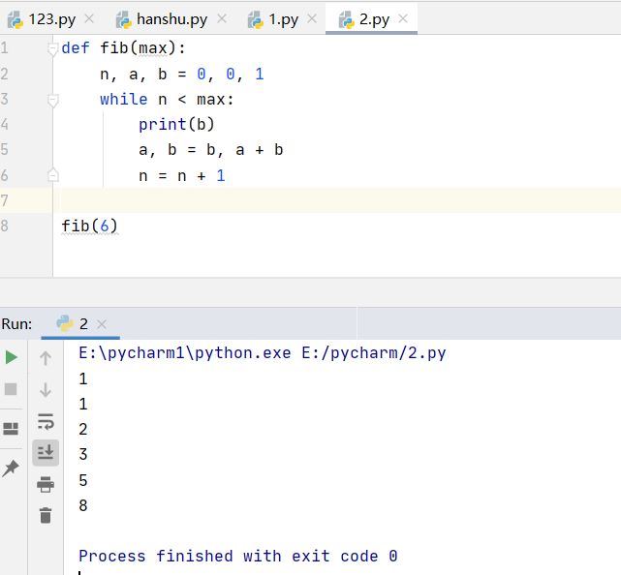Click the Run: panel label
The width and height of the screenshot is (621, 575).
click(16, 324)
